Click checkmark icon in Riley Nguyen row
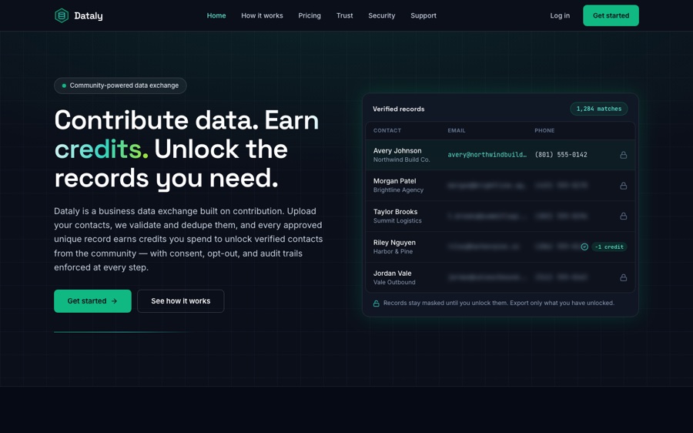The height and width of the screenshot is (433, 693). [584, 247]
